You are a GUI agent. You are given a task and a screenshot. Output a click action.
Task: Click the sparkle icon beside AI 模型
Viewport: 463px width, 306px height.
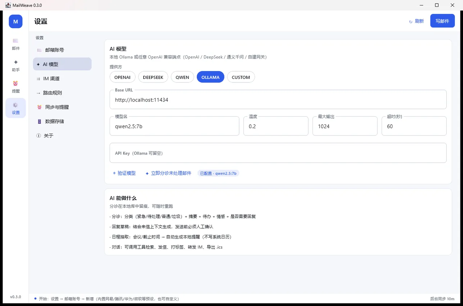(x=38, y=64)
